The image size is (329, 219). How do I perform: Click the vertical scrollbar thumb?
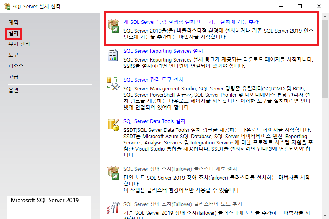[x=325, y=59]
